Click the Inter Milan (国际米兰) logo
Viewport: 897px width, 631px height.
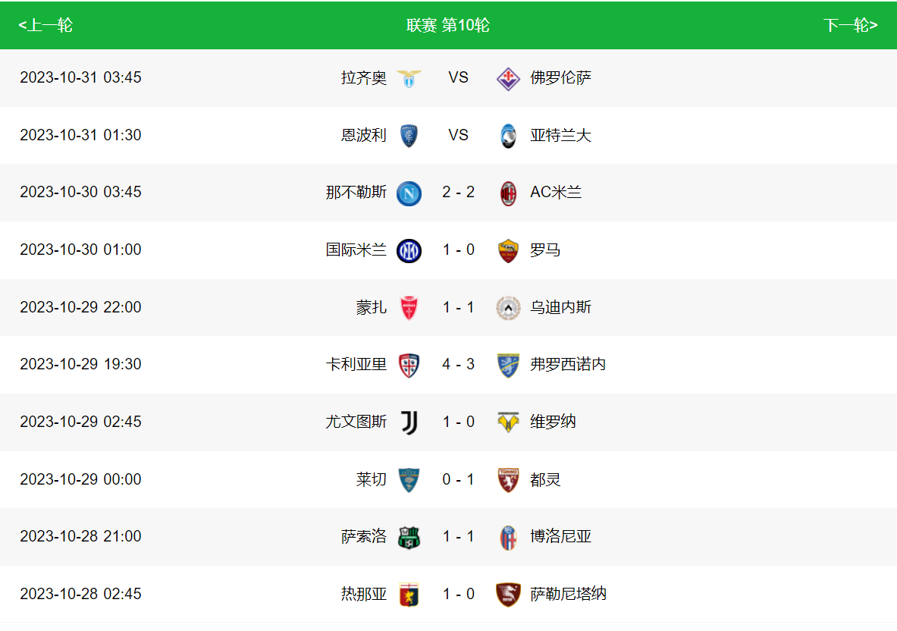click(x=409, y=250)
